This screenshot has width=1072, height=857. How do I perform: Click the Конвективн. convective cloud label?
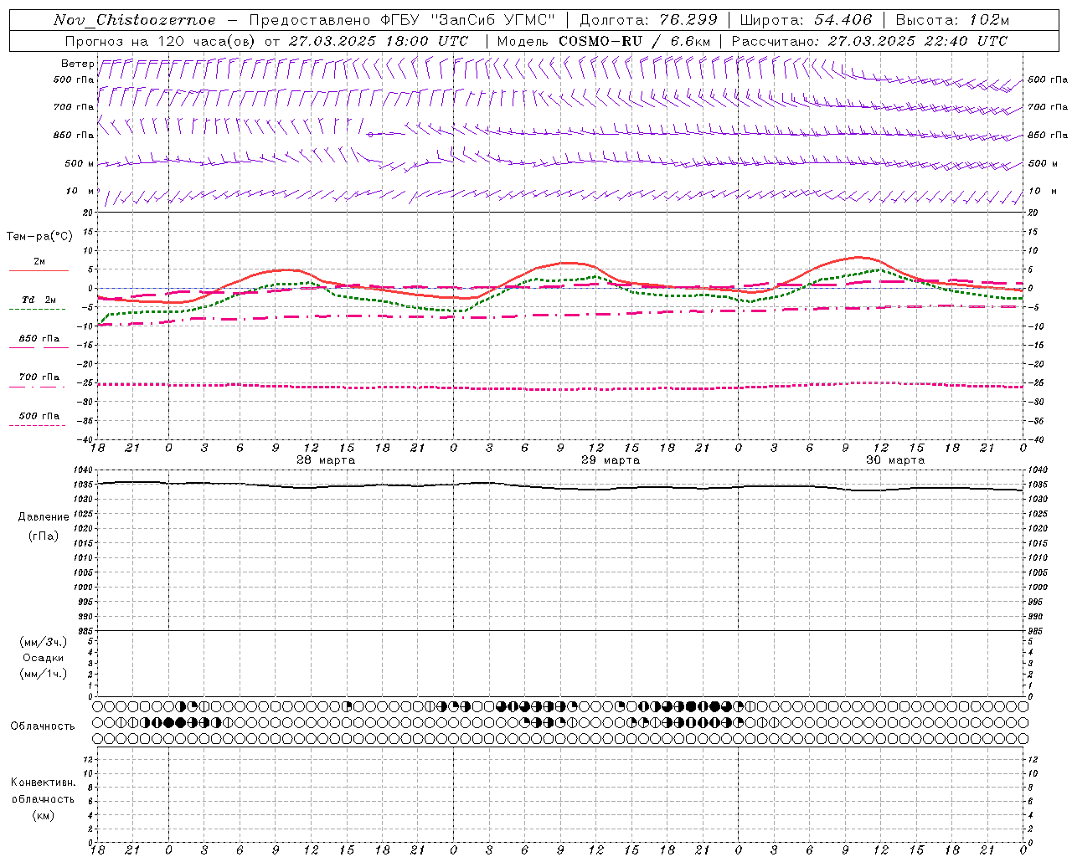44,783
